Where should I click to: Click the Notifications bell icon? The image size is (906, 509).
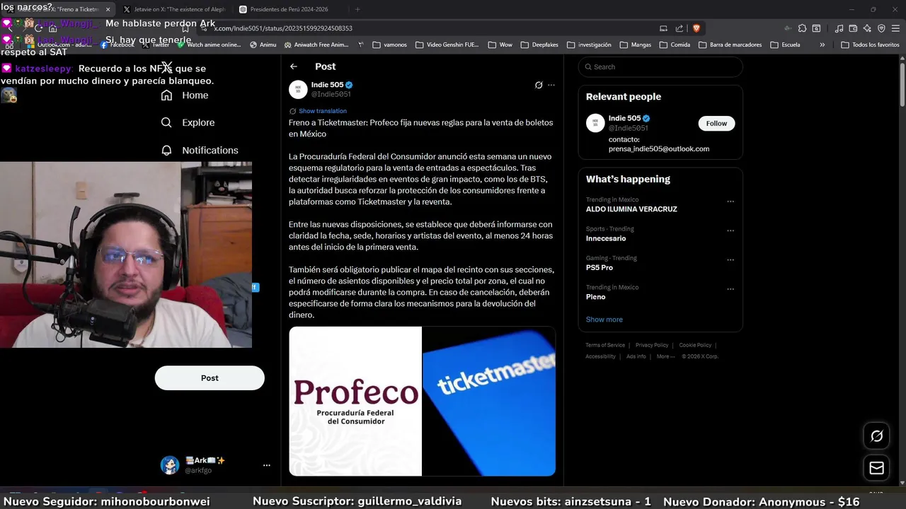166,150
